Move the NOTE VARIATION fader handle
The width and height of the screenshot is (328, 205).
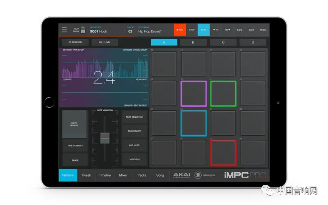(x=105, y=138)
